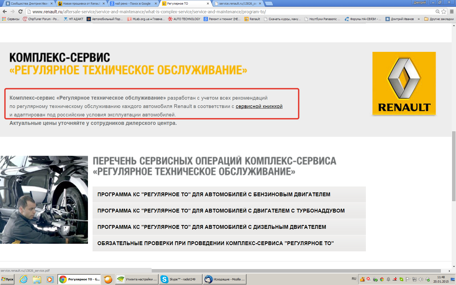Open the Утилита настройки taskbar window
This screenshot has height=285, width=456.
[137, 279]
